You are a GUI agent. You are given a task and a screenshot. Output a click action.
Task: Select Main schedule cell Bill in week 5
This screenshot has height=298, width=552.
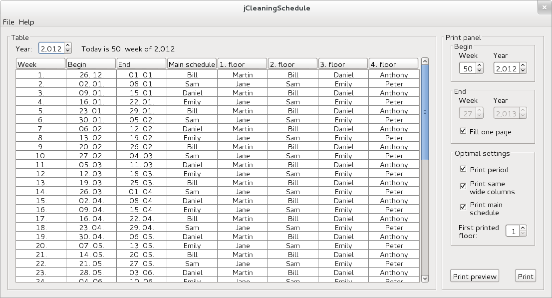click(x=192, y=111)
